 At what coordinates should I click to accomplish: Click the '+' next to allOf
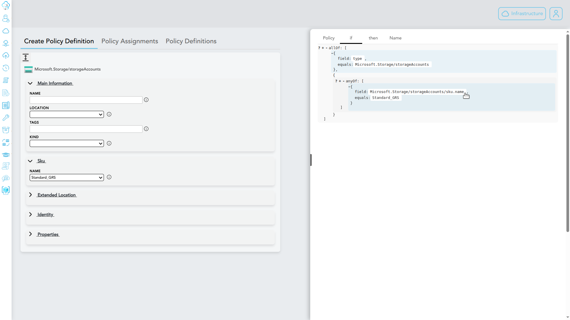click(x=323, y=48)
